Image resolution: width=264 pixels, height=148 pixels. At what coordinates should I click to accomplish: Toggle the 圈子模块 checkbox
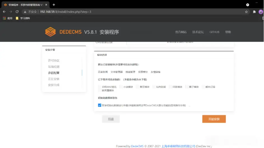tap(187, 87)
